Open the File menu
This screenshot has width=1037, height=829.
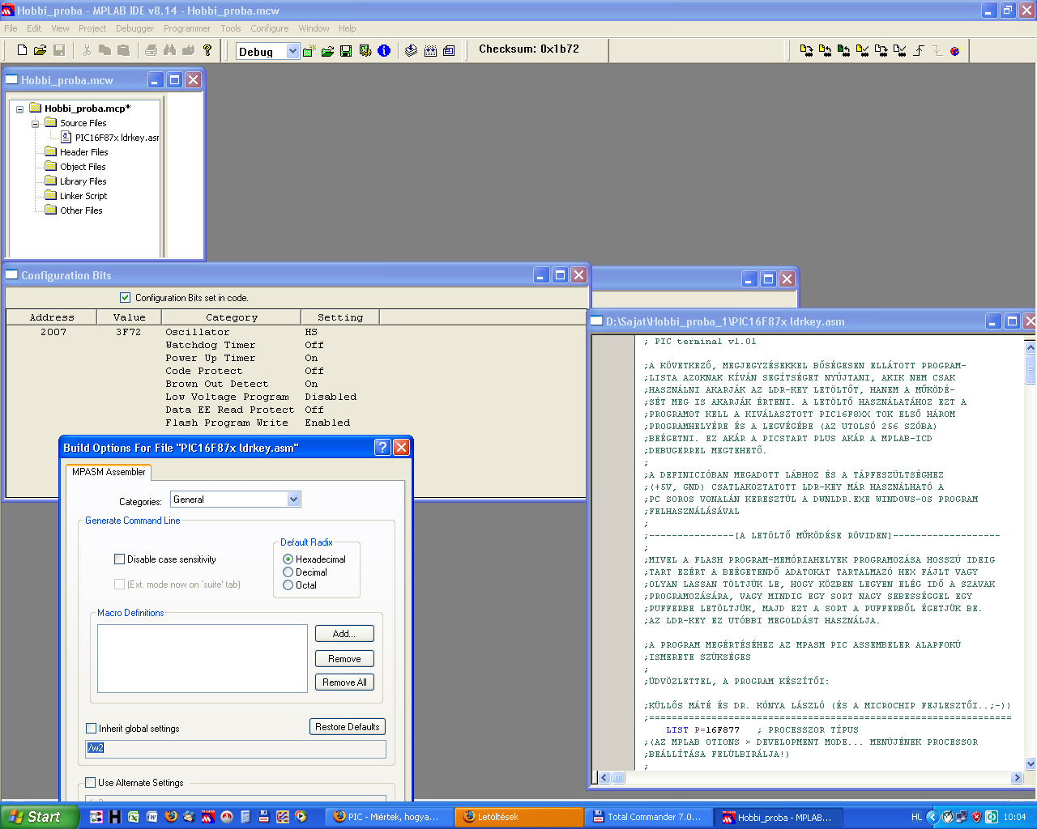coord(11,28)
